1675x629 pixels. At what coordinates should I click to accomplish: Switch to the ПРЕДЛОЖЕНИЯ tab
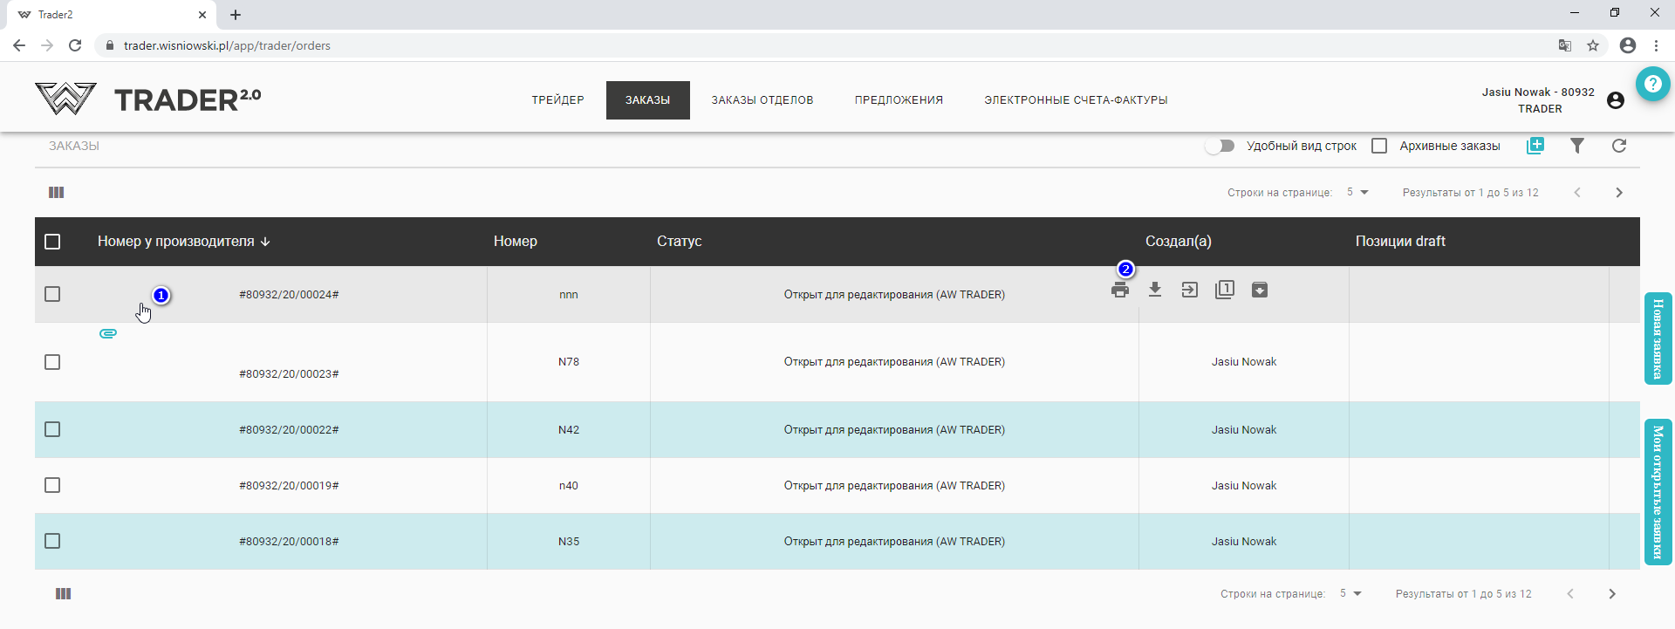coord(899,100)
